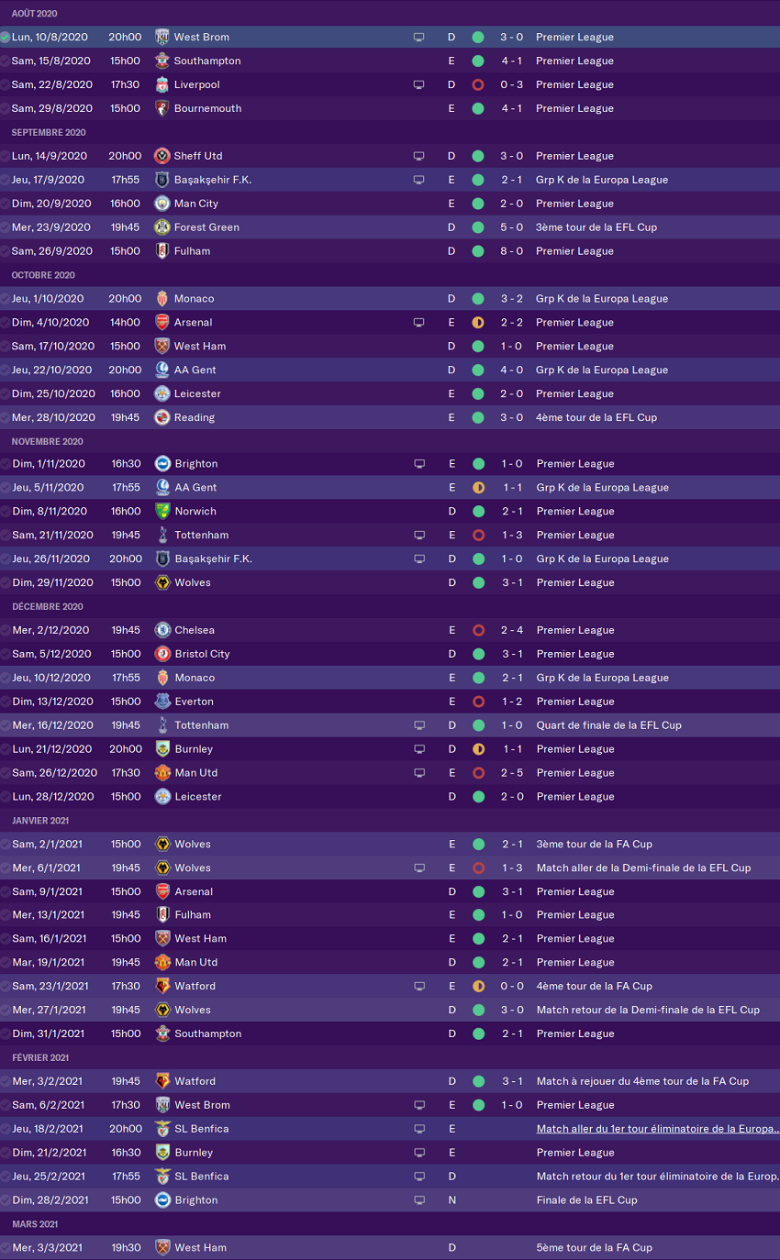Click the Man City club crest
Image resolution: width=780 pixels, height=1260 pixels.
[x=162, y=204]
